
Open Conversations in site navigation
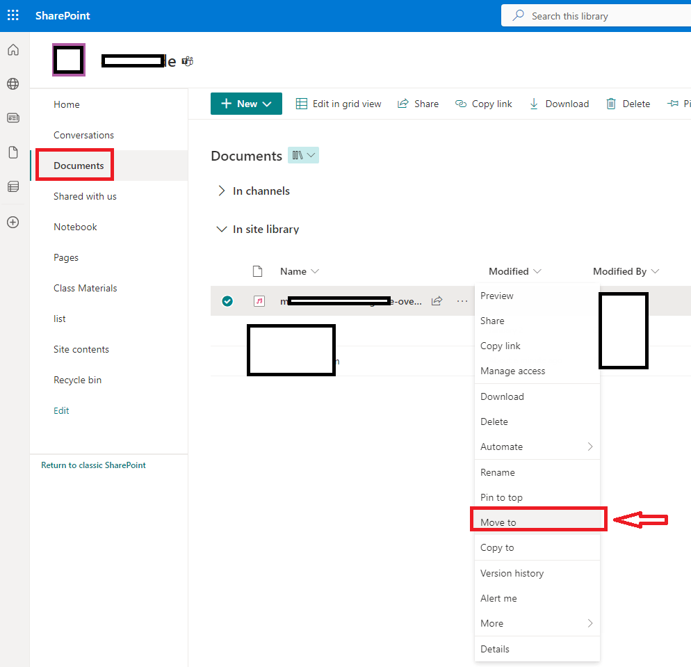83,135
